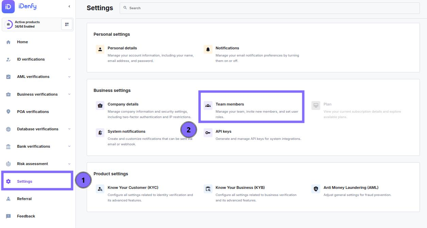Click the 'Adjust general settings for fraud prevention' text

357,195
